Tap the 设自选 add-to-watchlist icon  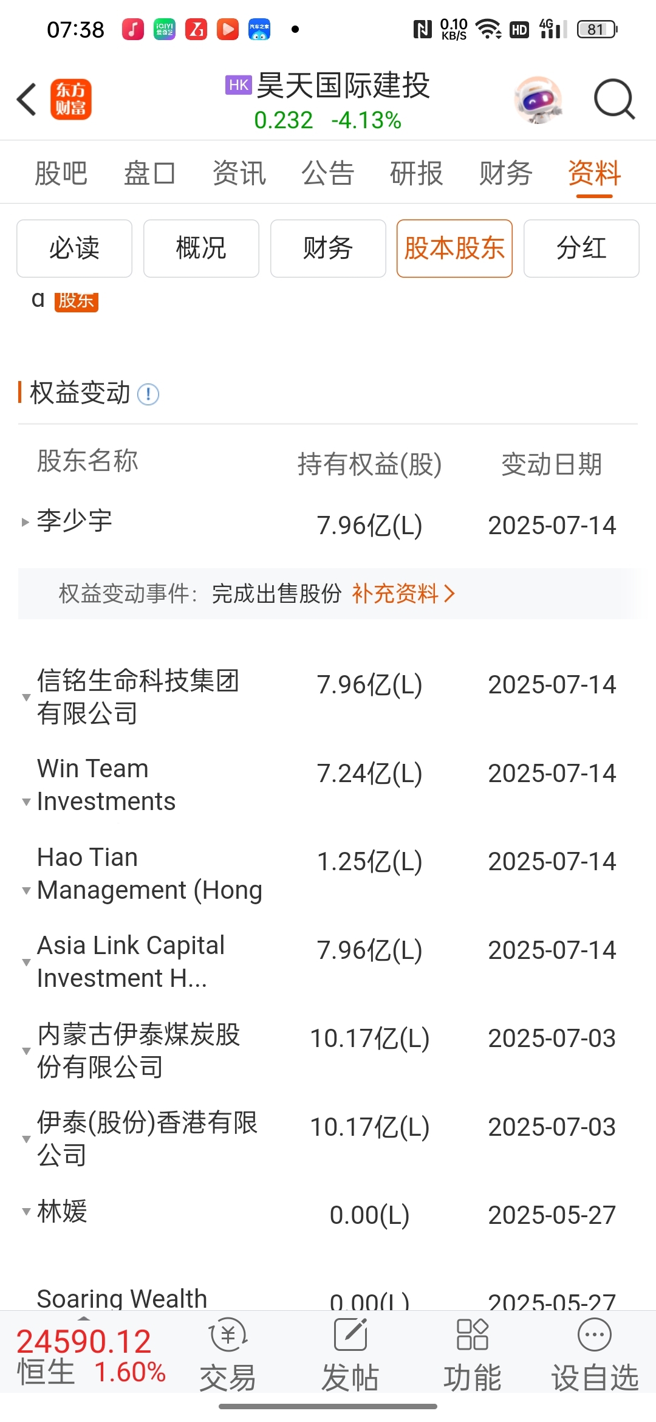point(595,1334)
